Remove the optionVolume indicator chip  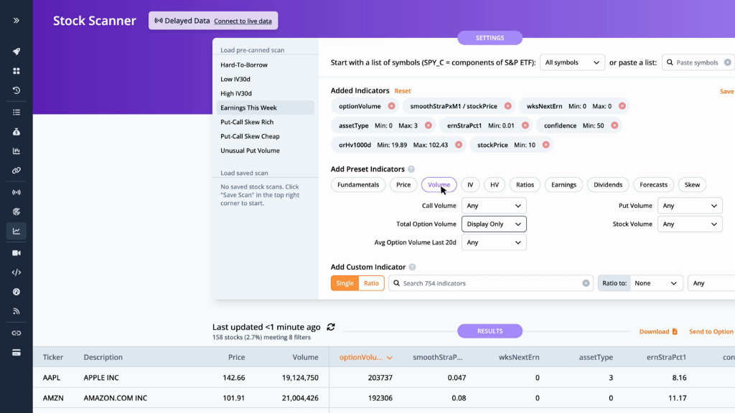click(391, 106)
